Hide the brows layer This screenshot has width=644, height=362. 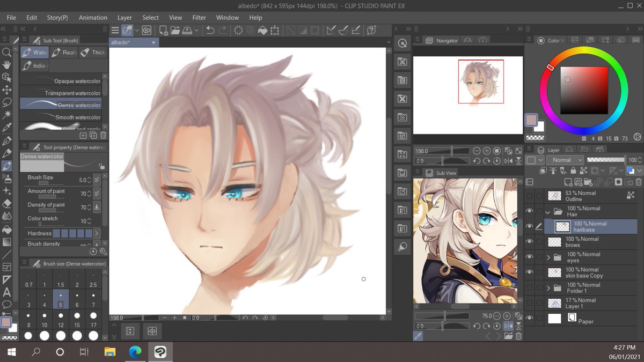point(530,242)
